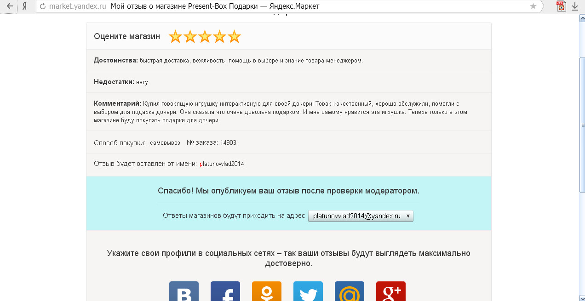This screenshot has height=301, width=585.
Task: Click the vertical scrollbar thumb
Action: [x=581, y=125]
